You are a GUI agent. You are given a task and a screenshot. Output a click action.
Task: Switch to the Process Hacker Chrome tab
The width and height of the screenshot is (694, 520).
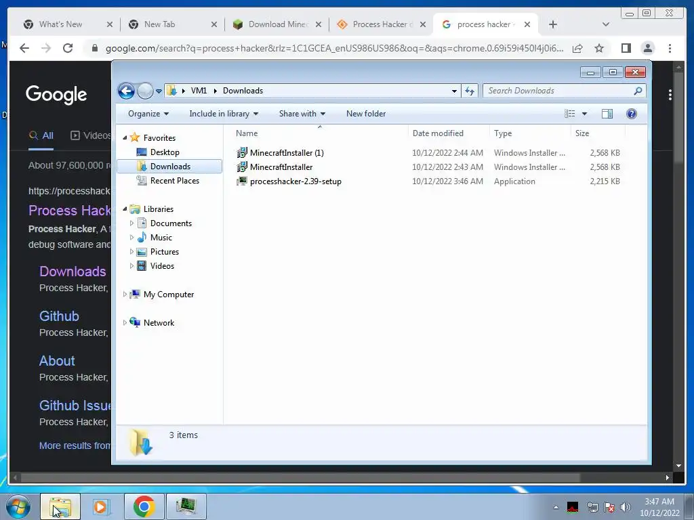point(382,24)
